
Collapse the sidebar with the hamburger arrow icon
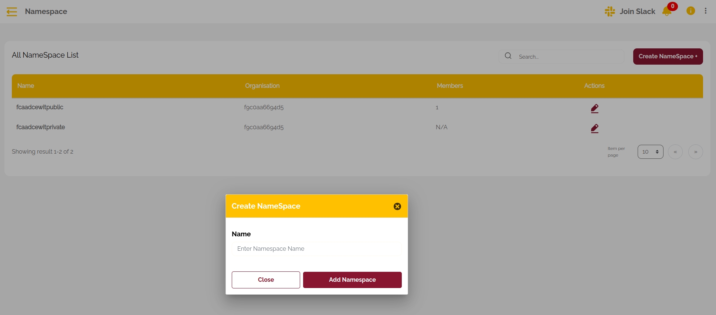[x=12, y=12]
